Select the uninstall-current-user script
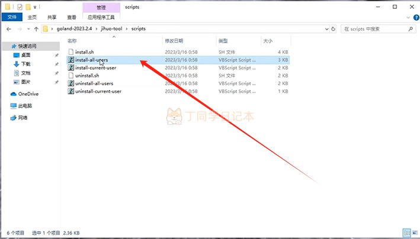This screenshot has width=420, height=239. tap(98, 92)
